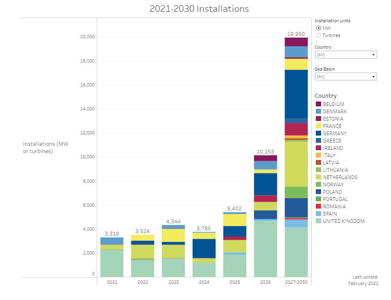The image size is (391, 300).
Task: Click the France yellow legend swatch
Action: pos(318,126)
